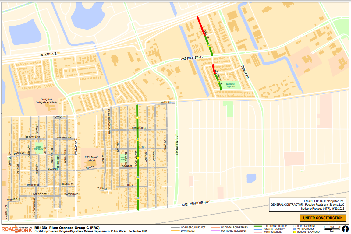Screen dimensions: 351x234
Task: Click the RR136 Plum Orchard Group C title
Action: [x=67, y=228]
